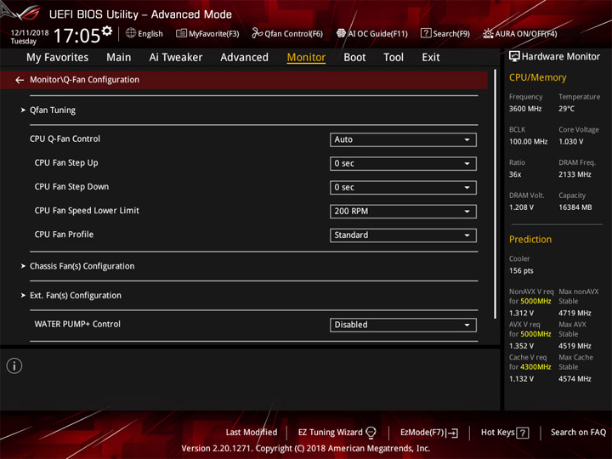Screen dimensions: 612x459
Task: Click the Monitor\Q-Fan Configuration breadcrumb text
Action: coord(84,80)
